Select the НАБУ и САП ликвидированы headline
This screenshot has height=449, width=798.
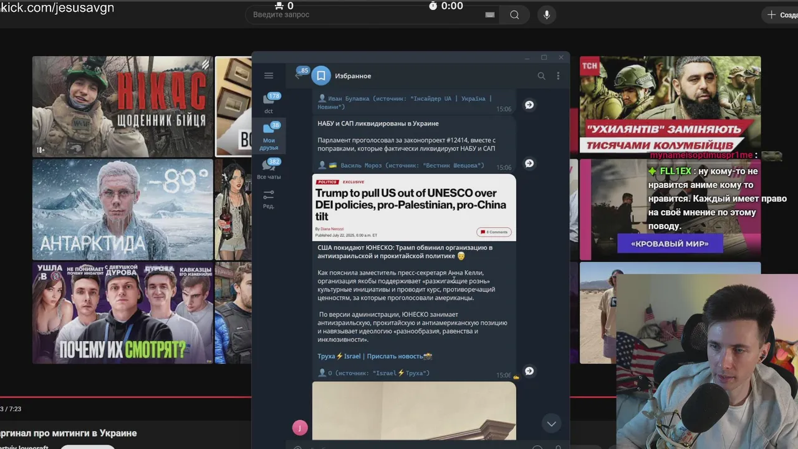click(378, 123)
